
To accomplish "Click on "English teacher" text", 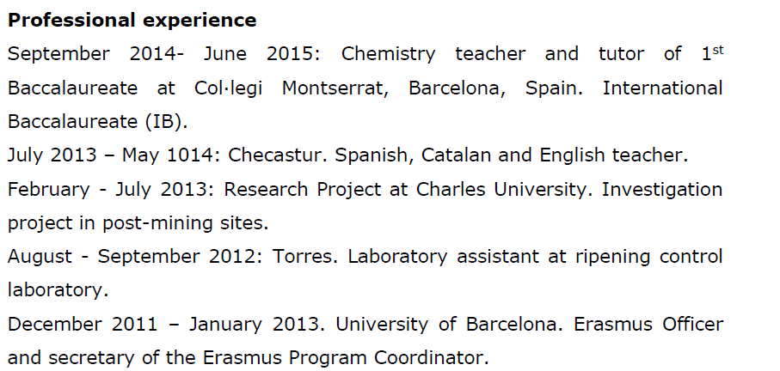I will [x=612, y=155].
